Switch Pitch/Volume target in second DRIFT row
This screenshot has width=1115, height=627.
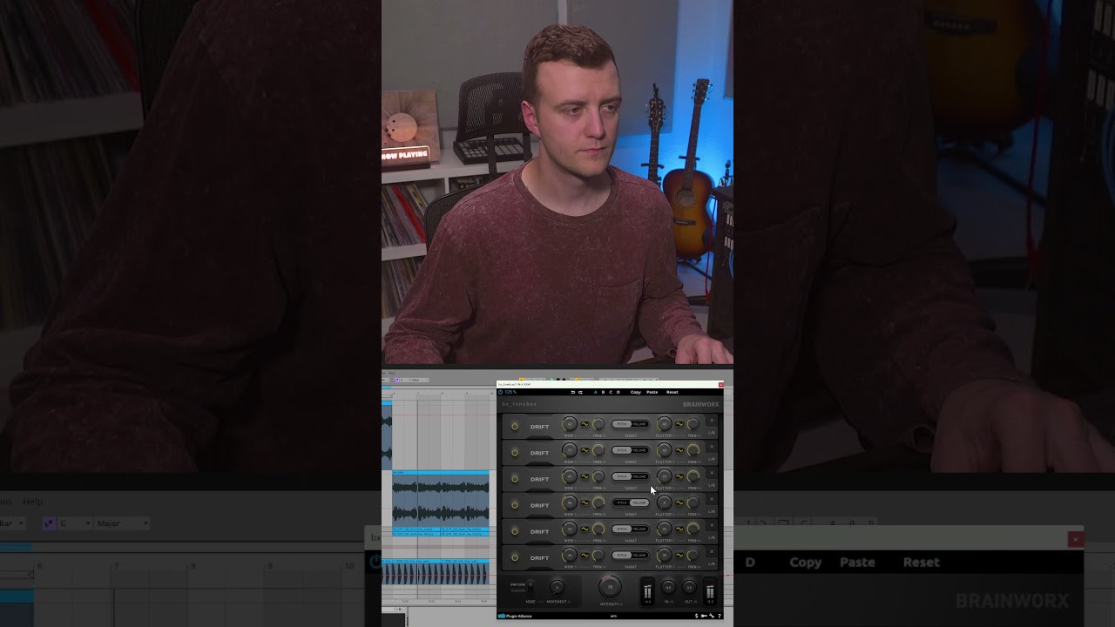pos(631,450)
